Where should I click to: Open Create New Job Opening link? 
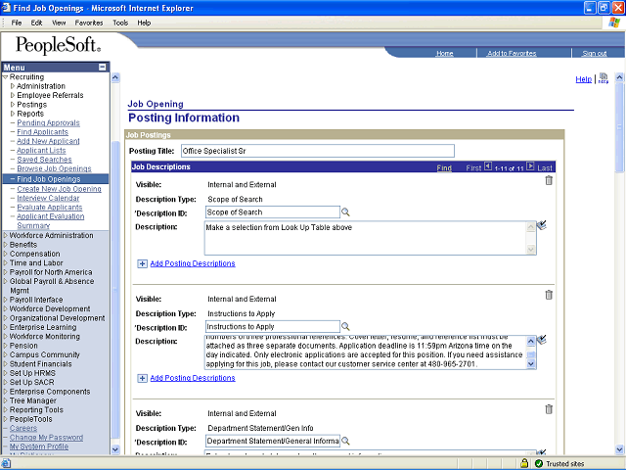59,189
